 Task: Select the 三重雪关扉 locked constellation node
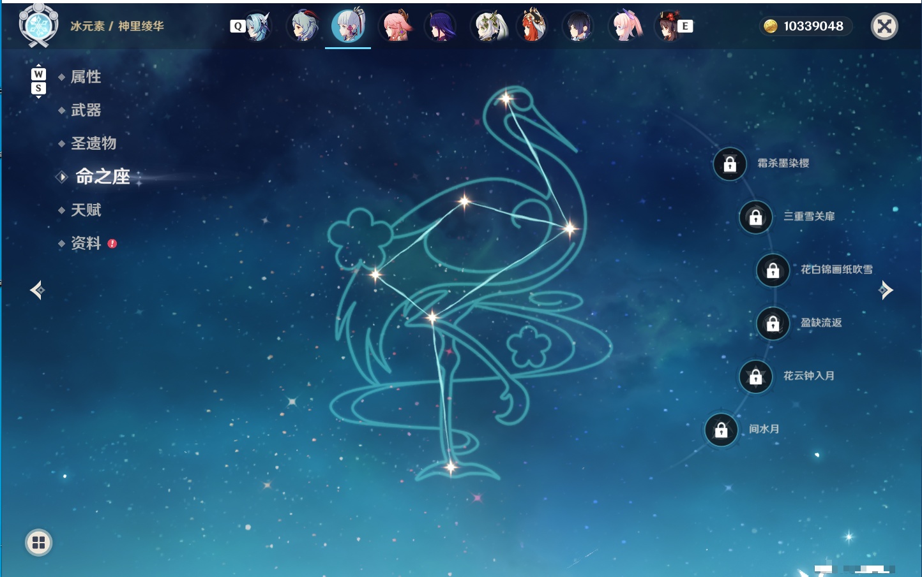[755, 217]
